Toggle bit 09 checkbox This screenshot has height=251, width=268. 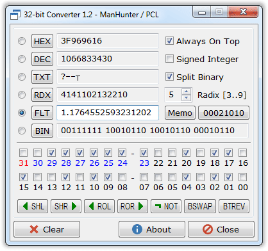coord(108,177)
